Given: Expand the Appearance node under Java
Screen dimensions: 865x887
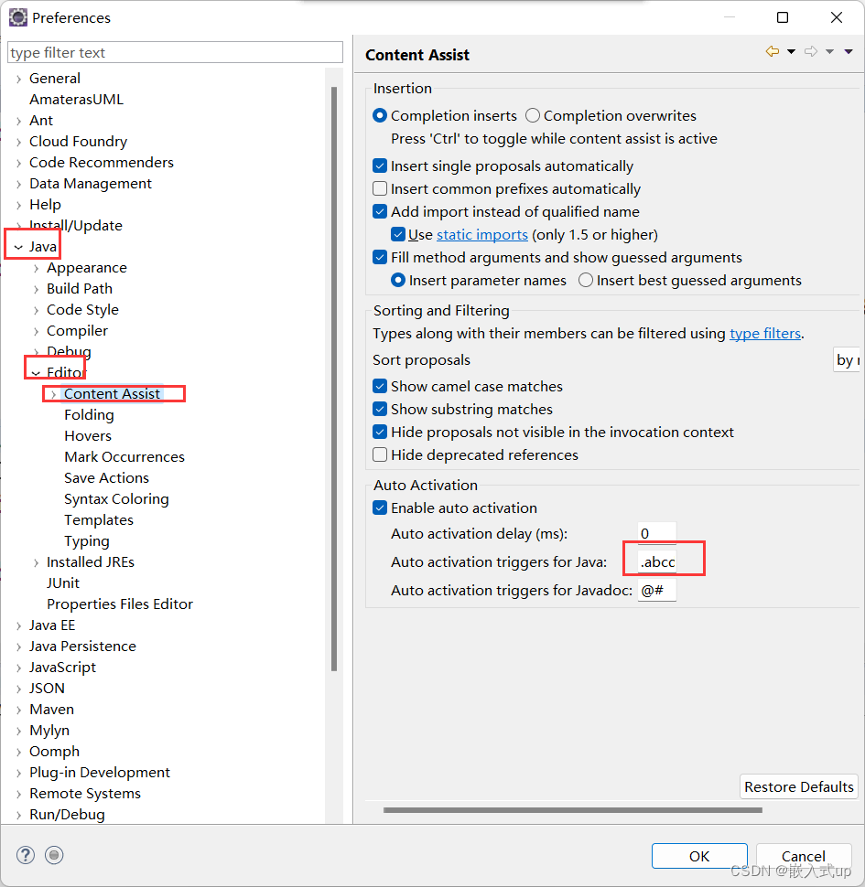Looking at the screenshot, I should [37, 268].
